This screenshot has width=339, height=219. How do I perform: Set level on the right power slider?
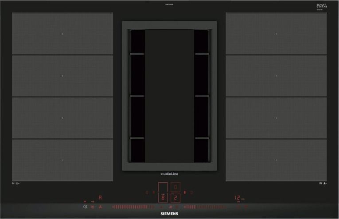(205, 207)
